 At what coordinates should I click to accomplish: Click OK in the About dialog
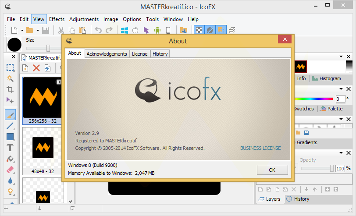pyautogui.click(x=272, y=170)
